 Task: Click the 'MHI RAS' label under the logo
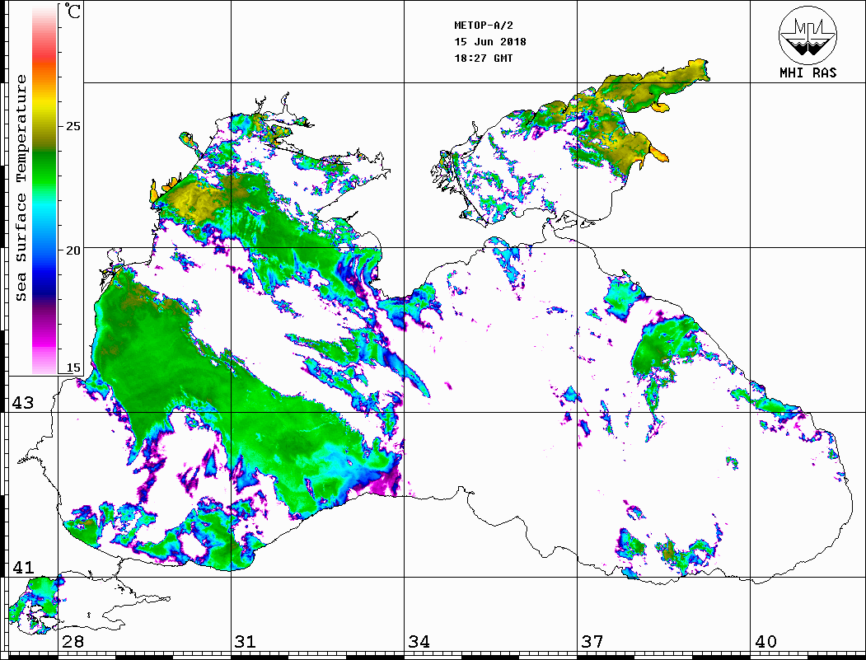(807, 73)
